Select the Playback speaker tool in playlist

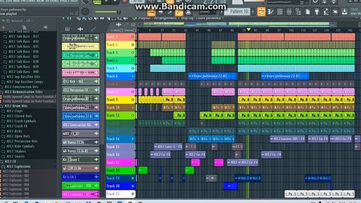125,18
